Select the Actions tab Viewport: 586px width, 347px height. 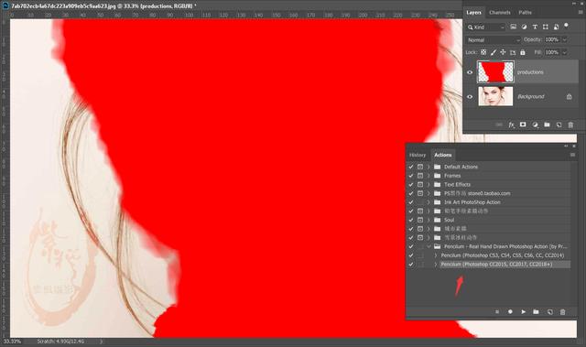tap(443, 155)
